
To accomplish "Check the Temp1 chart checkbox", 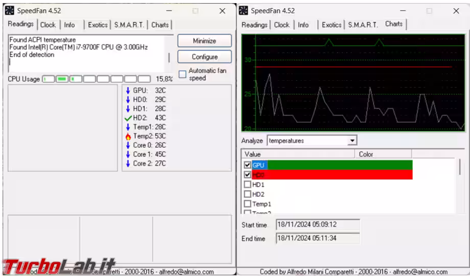I will coord(247,204).
